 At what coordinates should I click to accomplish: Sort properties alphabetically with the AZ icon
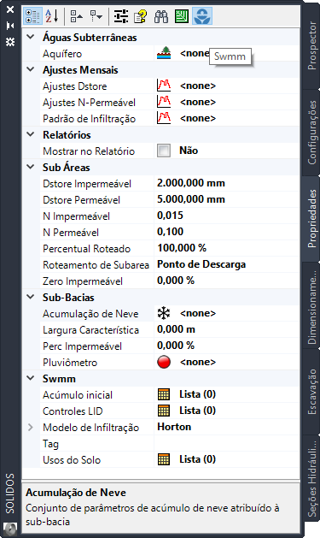(52, 15)
